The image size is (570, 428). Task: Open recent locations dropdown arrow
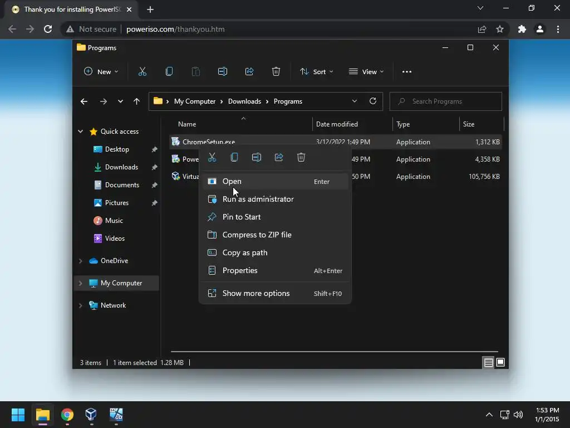tap(120, 101)
